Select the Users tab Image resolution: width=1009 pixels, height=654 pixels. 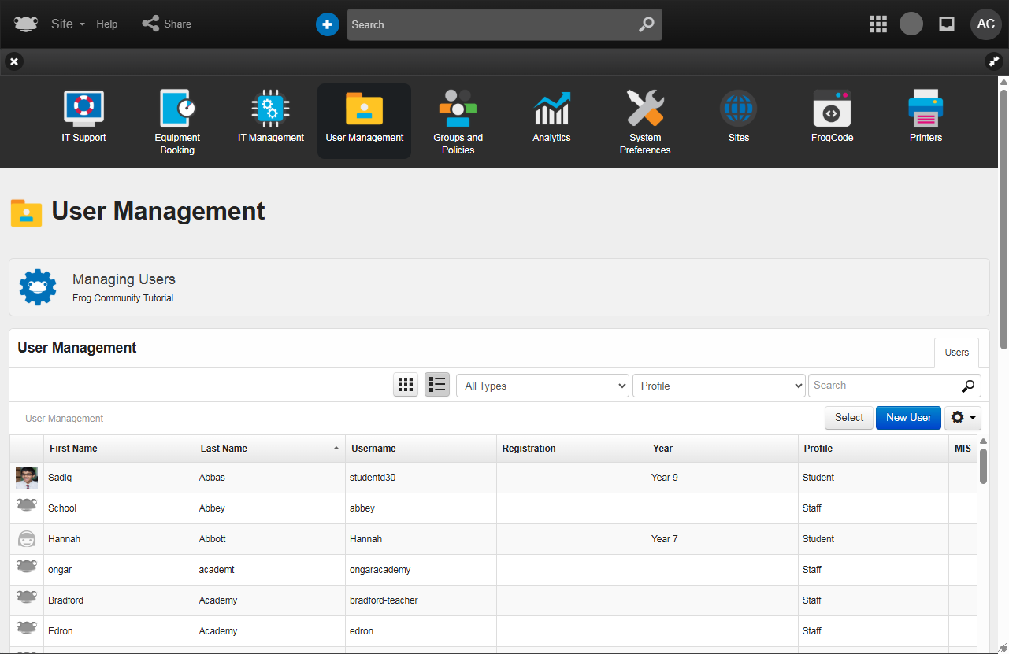(956, 353)
